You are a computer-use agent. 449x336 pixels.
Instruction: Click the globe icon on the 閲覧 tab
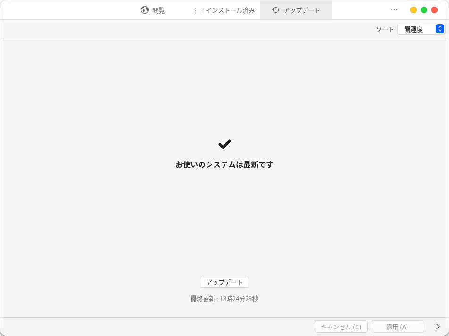pyautogui.click(x=145, y=10)
